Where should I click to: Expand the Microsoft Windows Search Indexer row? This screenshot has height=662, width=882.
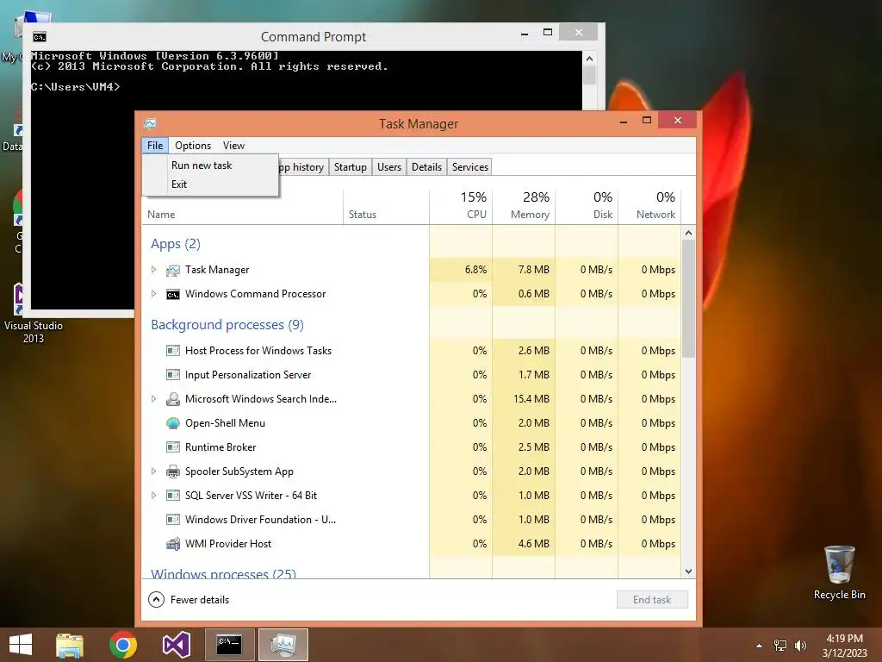(153, 399)
